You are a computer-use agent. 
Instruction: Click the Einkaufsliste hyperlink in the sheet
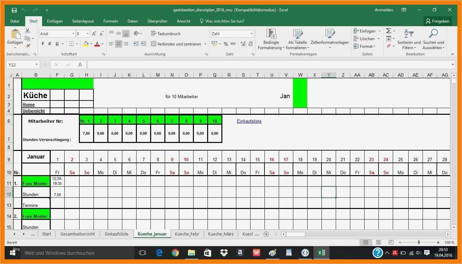tap(249, 121)
